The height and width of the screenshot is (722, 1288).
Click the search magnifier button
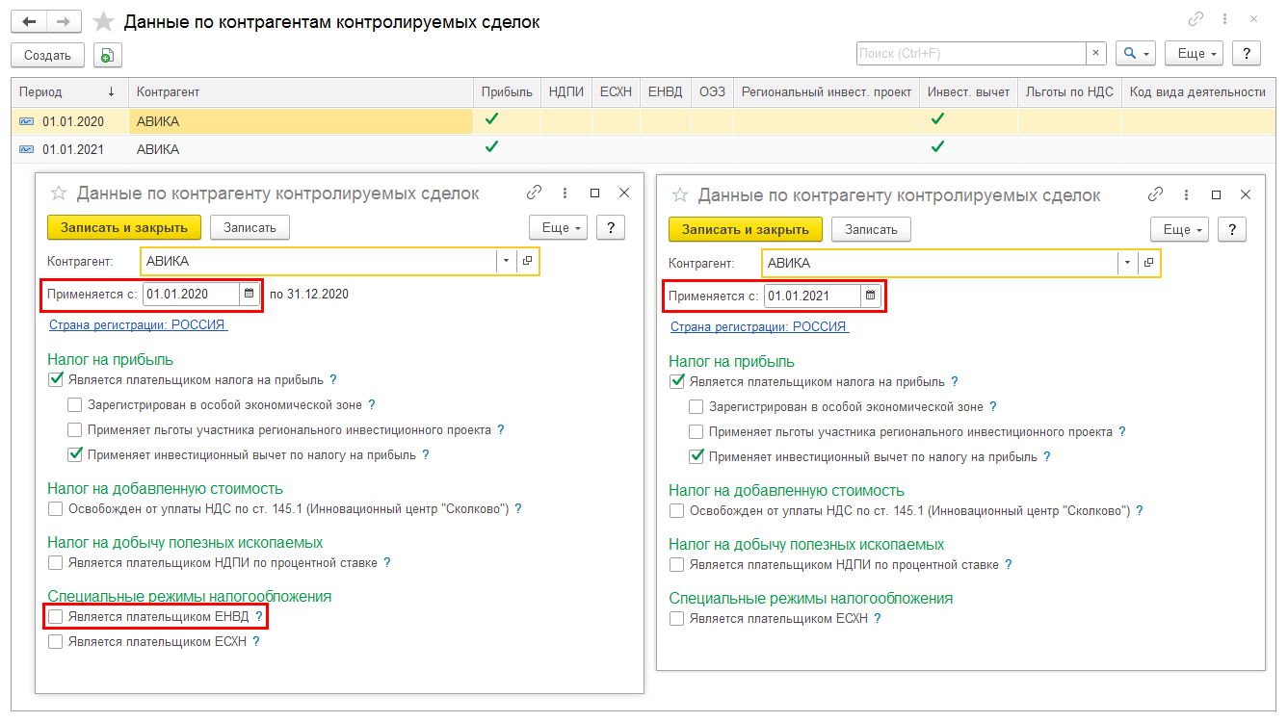click(x=1135, y=54)
